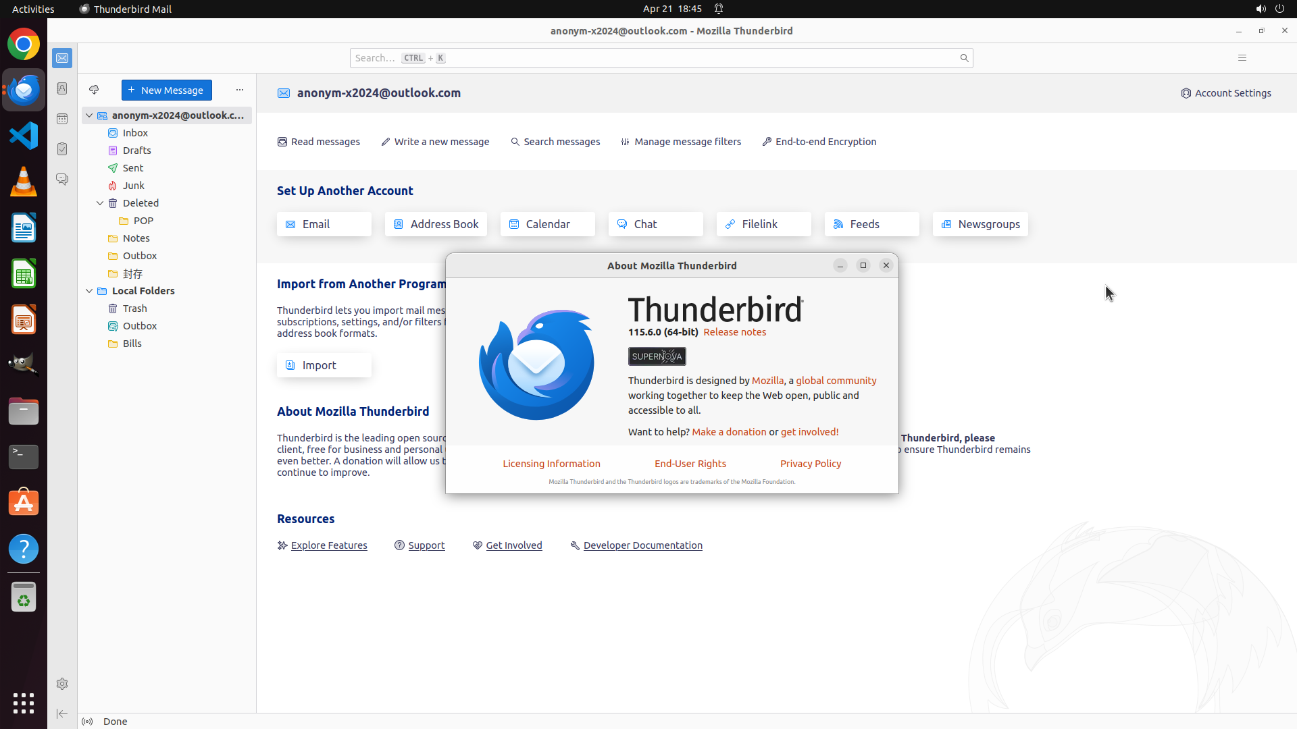The width and height of the screenshot is (1297, 729).
Task: Click the Get Messages cloud icon
Action: pos(94,90)
